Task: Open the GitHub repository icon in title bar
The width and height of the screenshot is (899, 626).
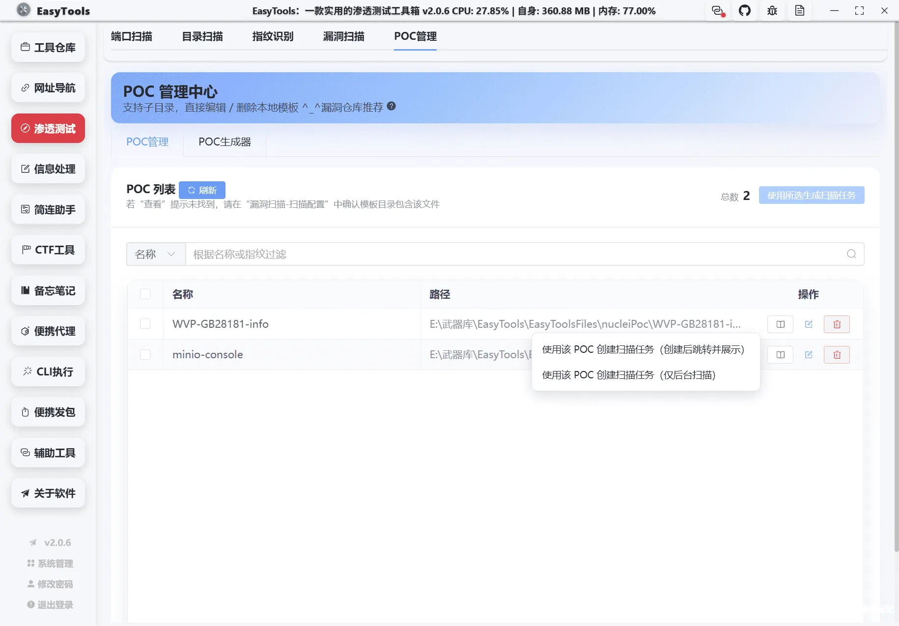Action: [745, 10]
